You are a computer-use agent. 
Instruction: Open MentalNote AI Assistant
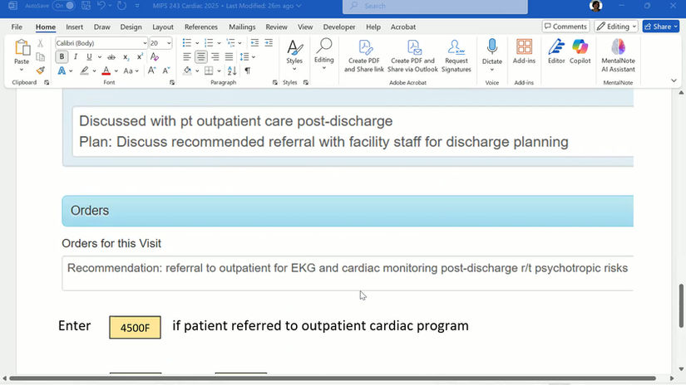(618, 56)
